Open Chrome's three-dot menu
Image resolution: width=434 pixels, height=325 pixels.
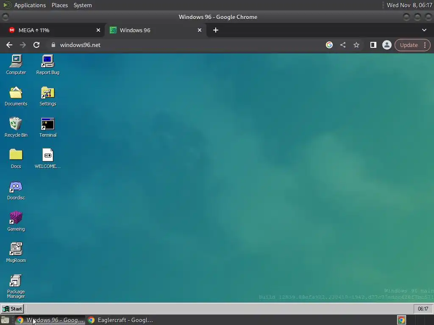pos(425,45)
